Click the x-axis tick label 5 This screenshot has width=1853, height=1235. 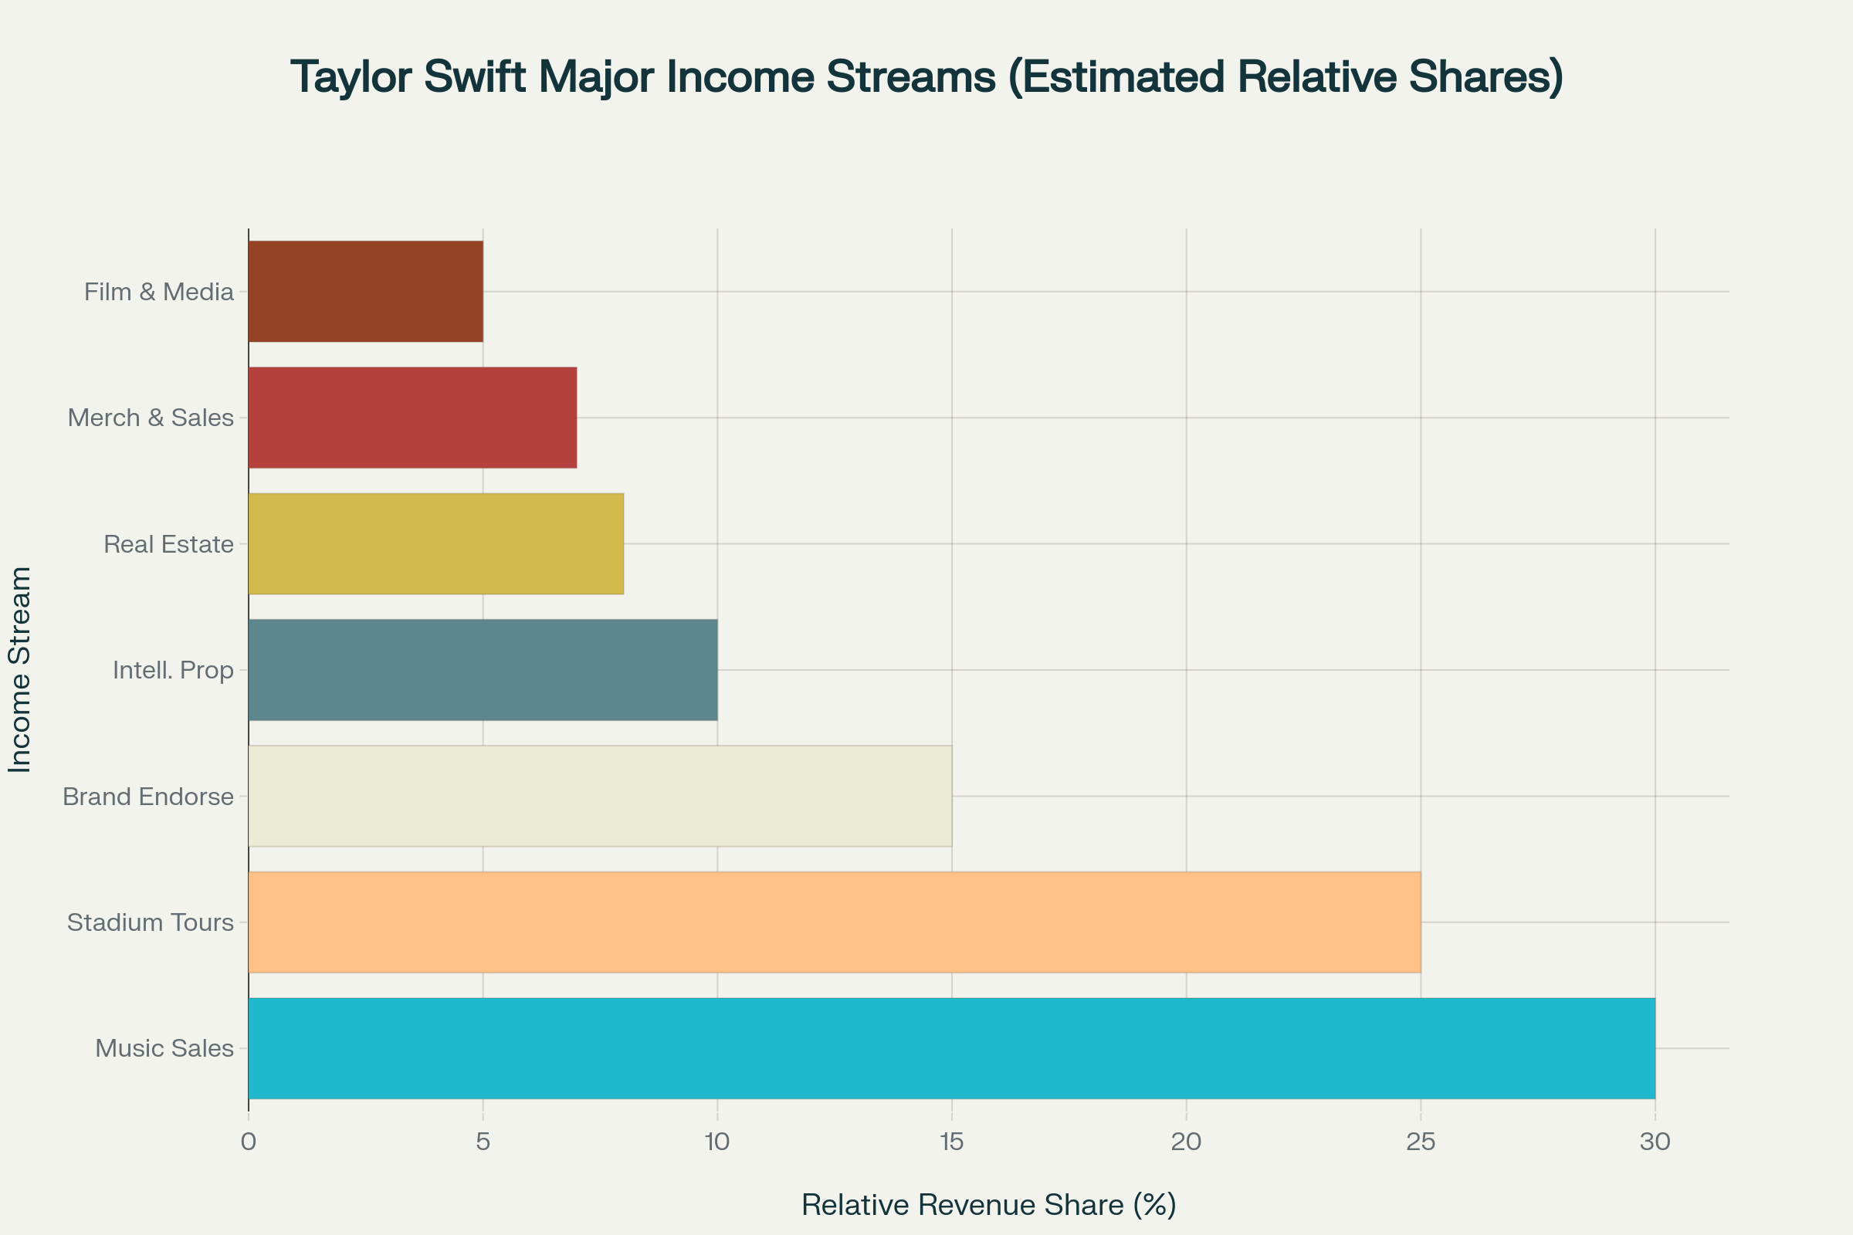tap(483, 1142)
